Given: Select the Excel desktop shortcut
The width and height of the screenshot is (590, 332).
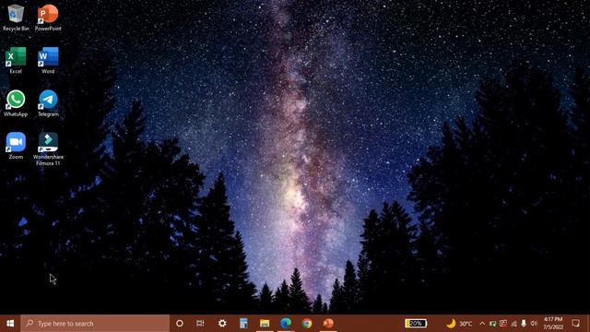Looking at the screenshot, I should [x=16, y=60].
